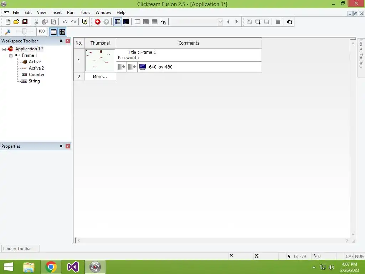
Task: Open the frame selector combo box
Action: [196, 22]
